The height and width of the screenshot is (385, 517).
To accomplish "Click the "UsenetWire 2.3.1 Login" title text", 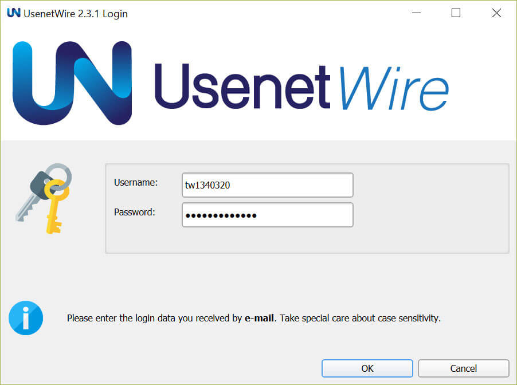I will point(76,13).
